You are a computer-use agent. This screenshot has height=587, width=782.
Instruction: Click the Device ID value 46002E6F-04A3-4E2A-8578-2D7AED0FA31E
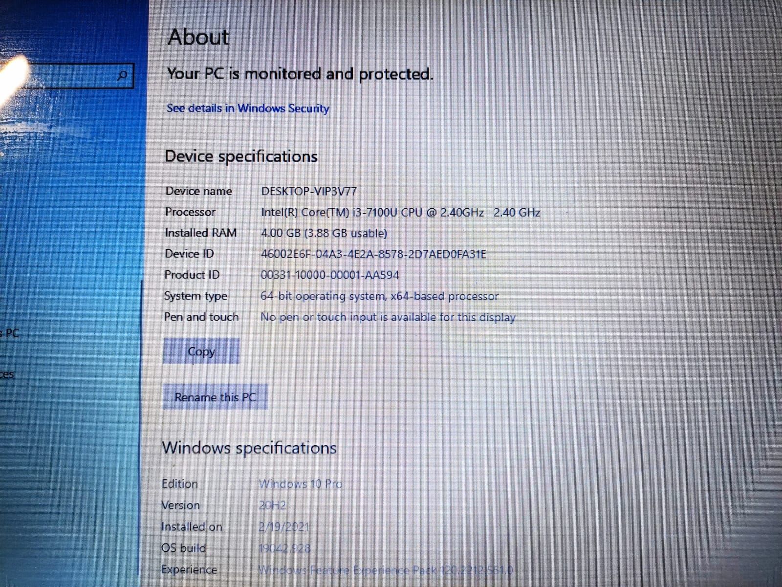click(373, 254)
